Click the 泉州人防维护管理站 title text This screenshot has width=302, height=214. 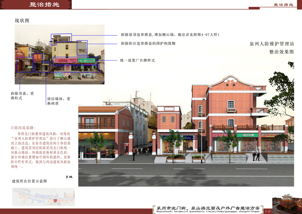(272, 44)
